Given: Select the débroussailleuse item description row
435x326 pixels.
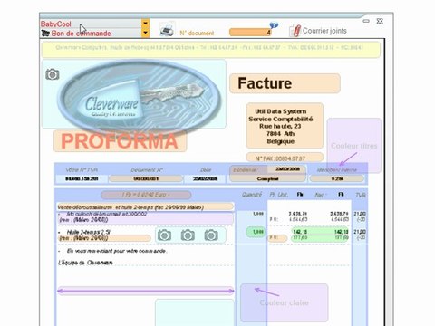Looking at the screenshot, I should (x=146, y=217).
